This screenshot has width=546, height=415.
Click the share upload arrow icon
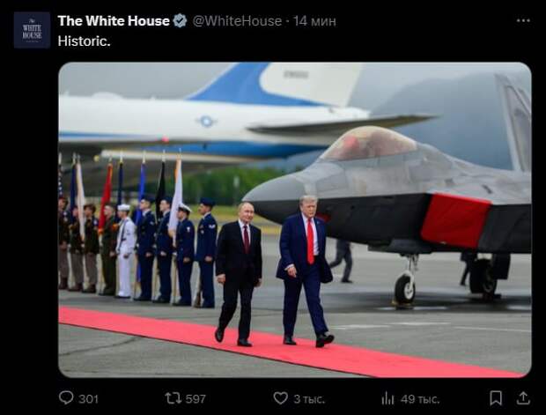(523, 398)
